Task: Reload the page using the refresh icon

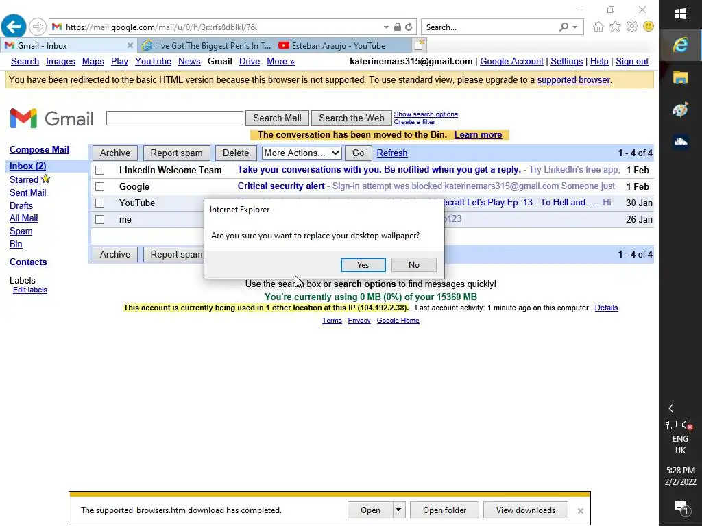Action: [409, 27]
